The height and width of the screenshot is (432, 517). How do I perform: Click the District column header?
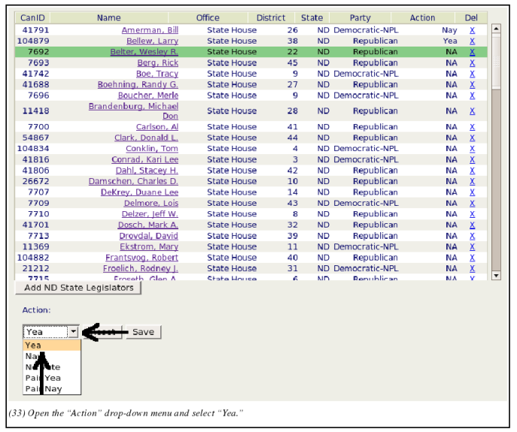(x=271, y=17)
